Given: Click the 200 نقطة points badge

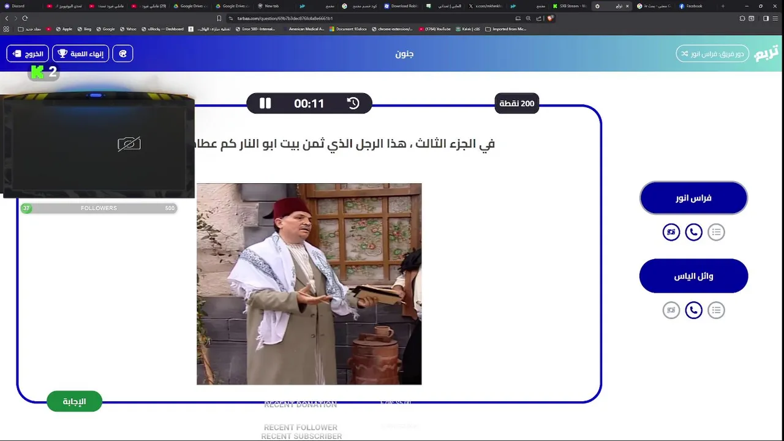Looking at the screenshot, I should click(x=517, y=104).
